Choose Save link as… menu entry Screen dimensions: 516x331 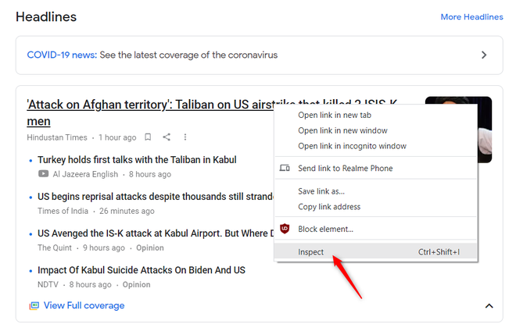[x=321, y=191]
